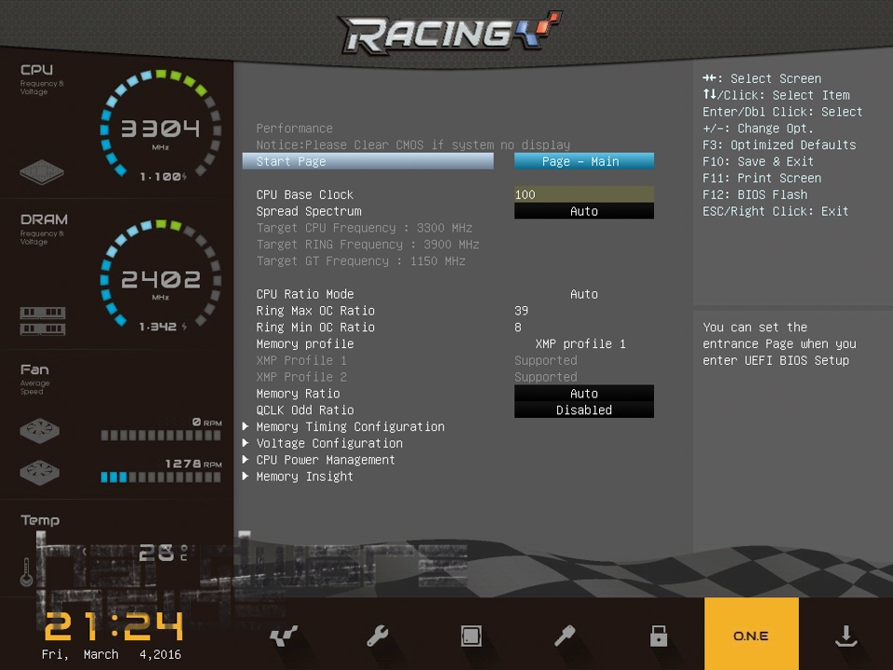893x670 pixels.
Task: Click the F11: Print Screen hint
Action: click(762, 178)
